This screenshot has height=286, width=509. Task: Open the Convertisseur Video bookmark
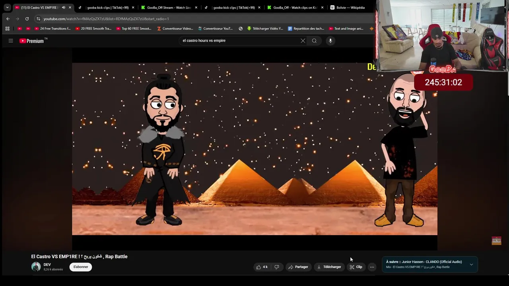click(x=175, y=29)
